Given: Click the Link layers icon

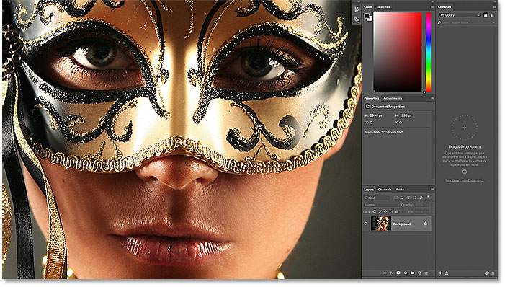Looking at the screenshot, I should [x=385, y=273].
